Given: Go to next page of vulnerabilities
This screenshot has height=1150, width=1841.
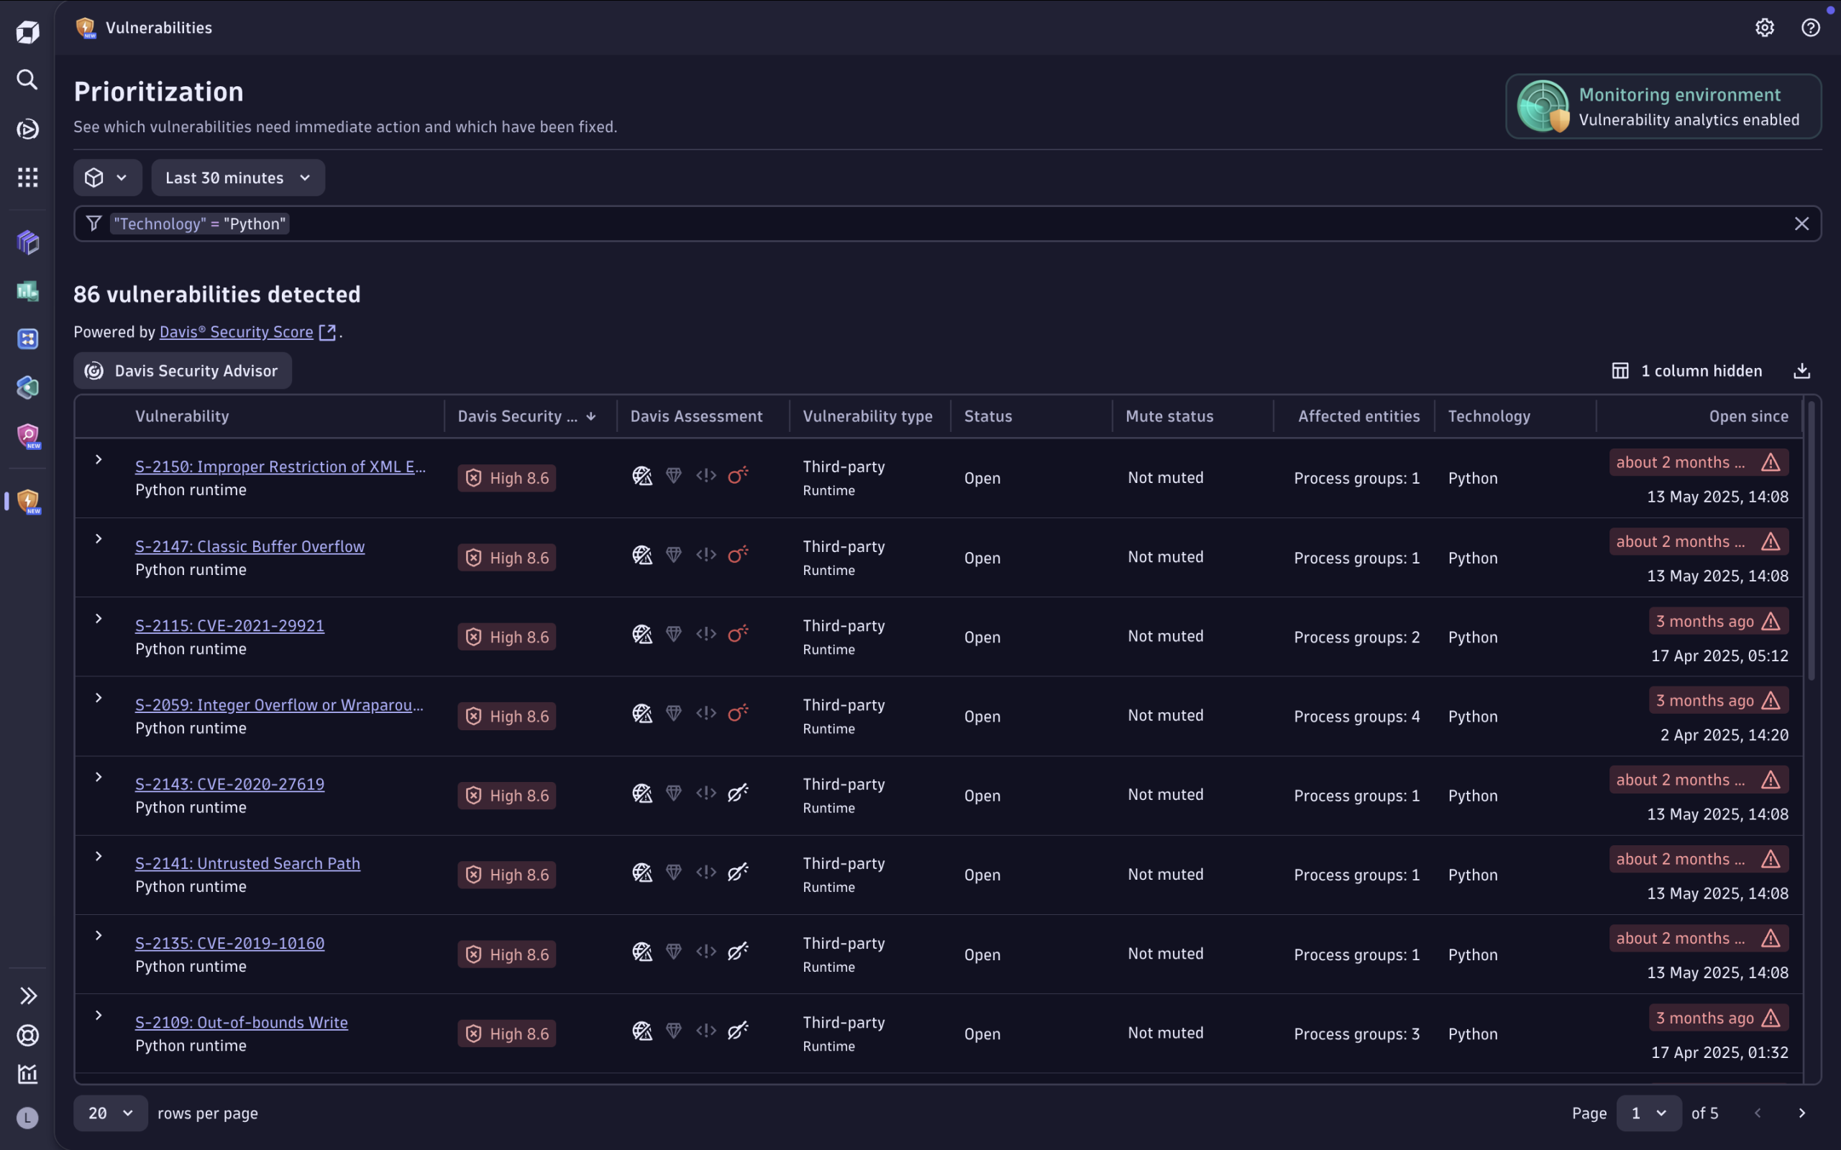Looking at the screenshot, I should coord(1802,1113).
